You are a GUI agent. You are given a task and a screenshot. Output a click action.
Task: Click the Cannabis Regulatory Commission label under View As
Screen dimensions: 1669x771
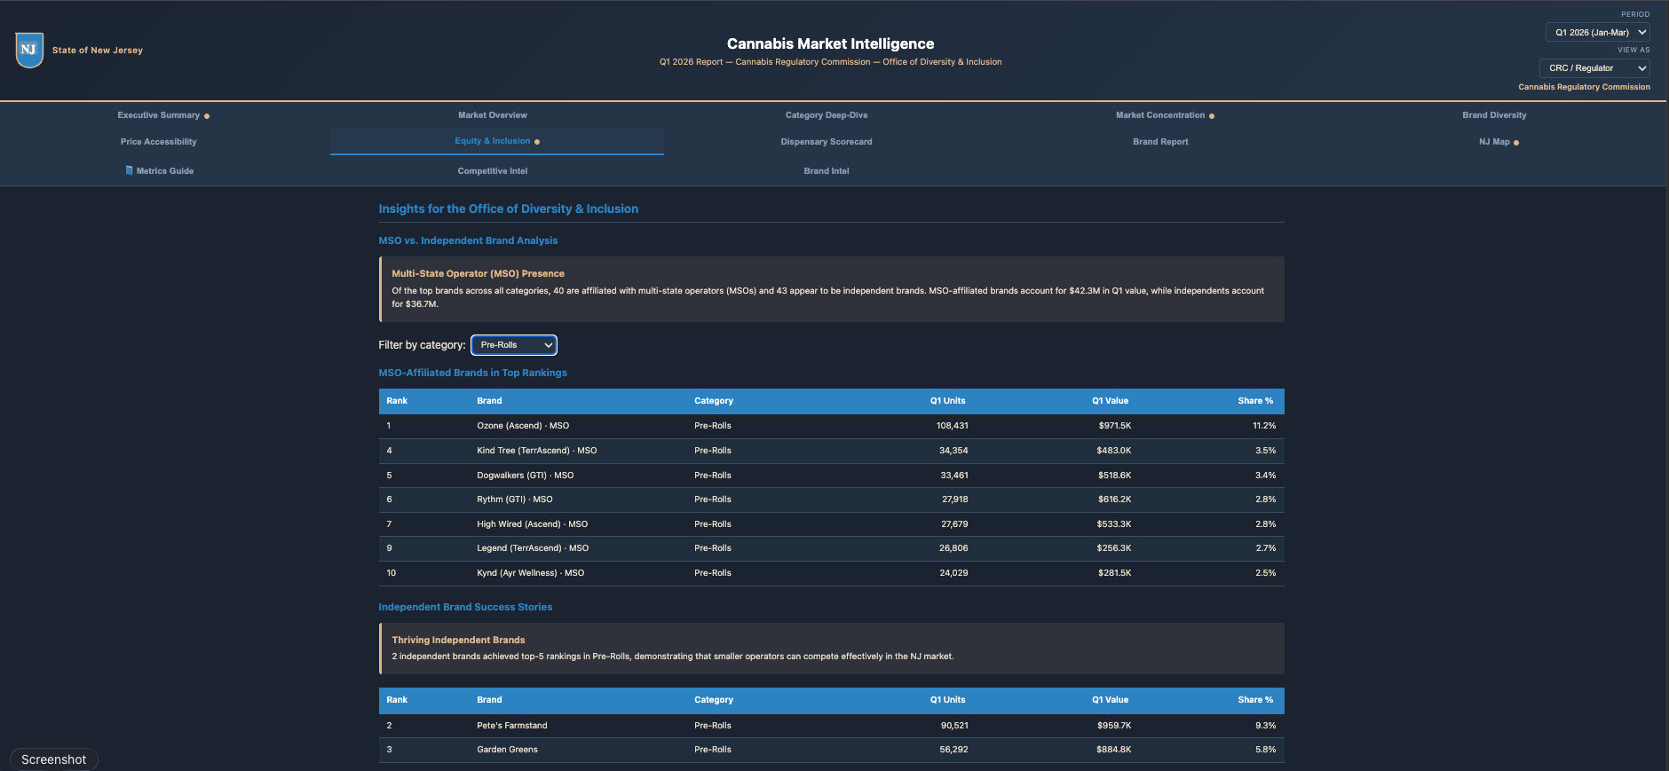point(1584,87)
